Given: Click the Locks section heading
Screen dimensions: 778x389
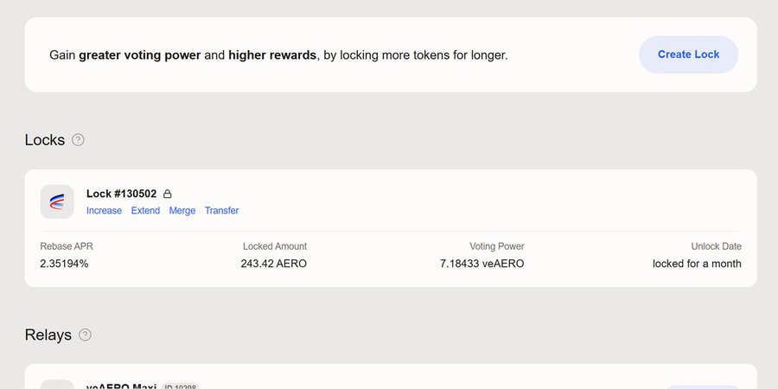Looking at the screenshot, I should click(x=45, y=140).
